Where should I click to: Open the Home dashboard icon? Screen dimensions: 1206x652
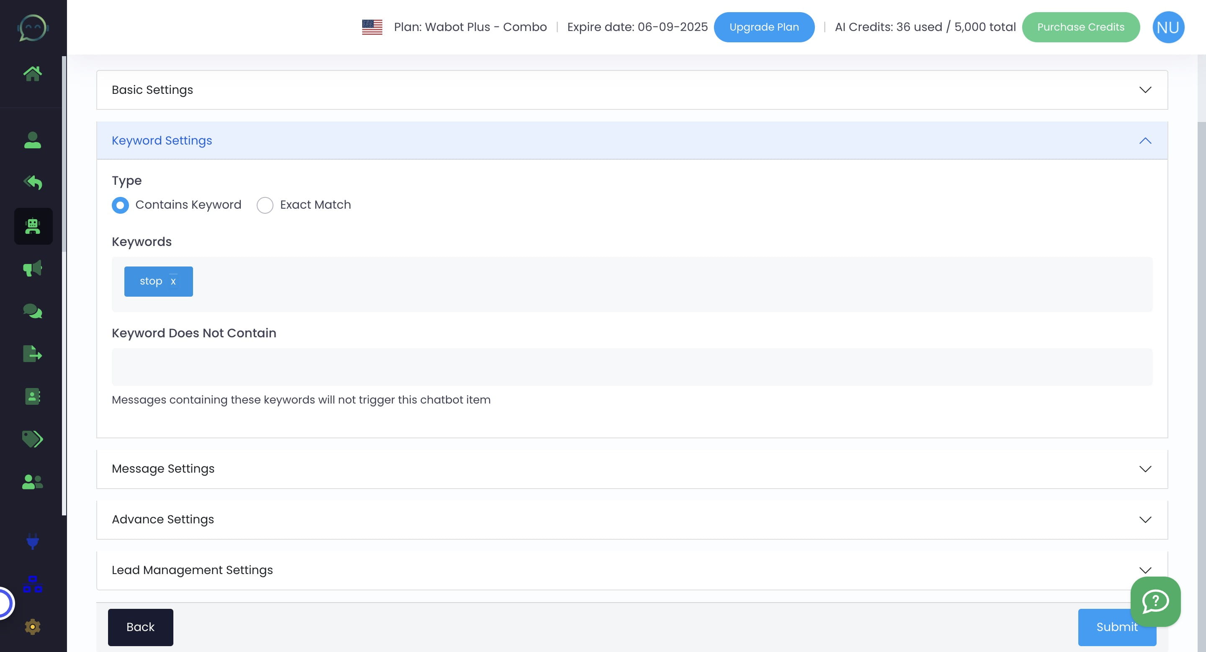pyautogui.click(x=33, y=72)
